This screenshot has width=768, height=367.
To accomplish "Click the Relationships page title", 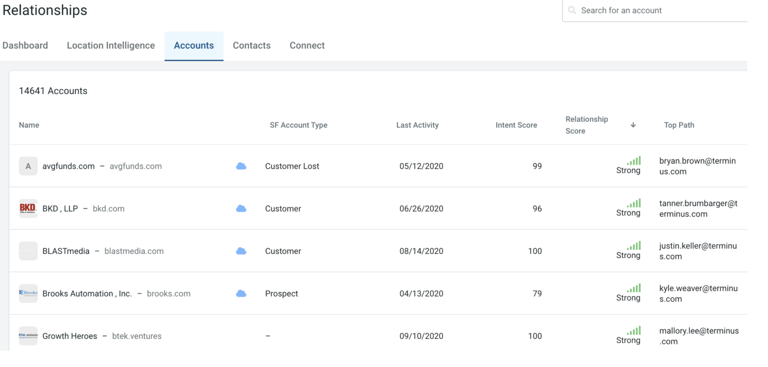I will [45, 10].
